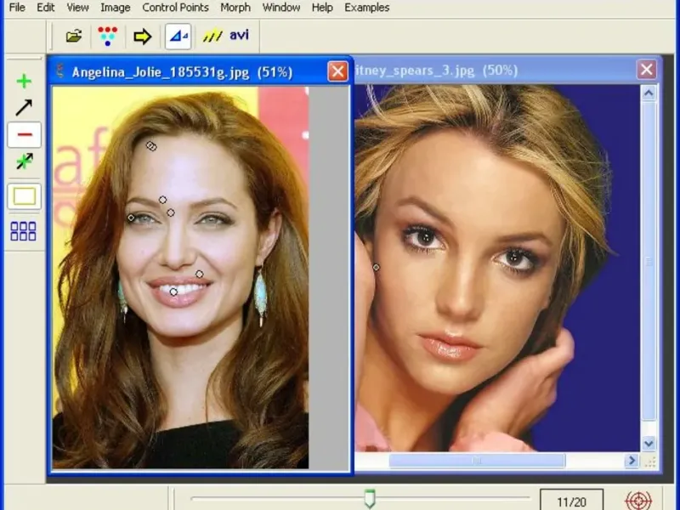Click the yellow rectangle tool

coord(25,196)
